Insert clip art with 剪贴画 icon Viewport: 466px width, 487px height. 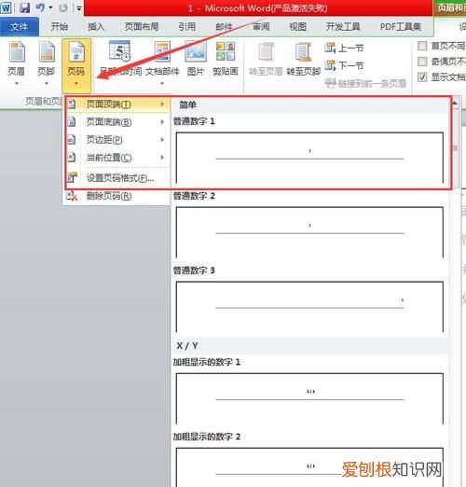226,51
